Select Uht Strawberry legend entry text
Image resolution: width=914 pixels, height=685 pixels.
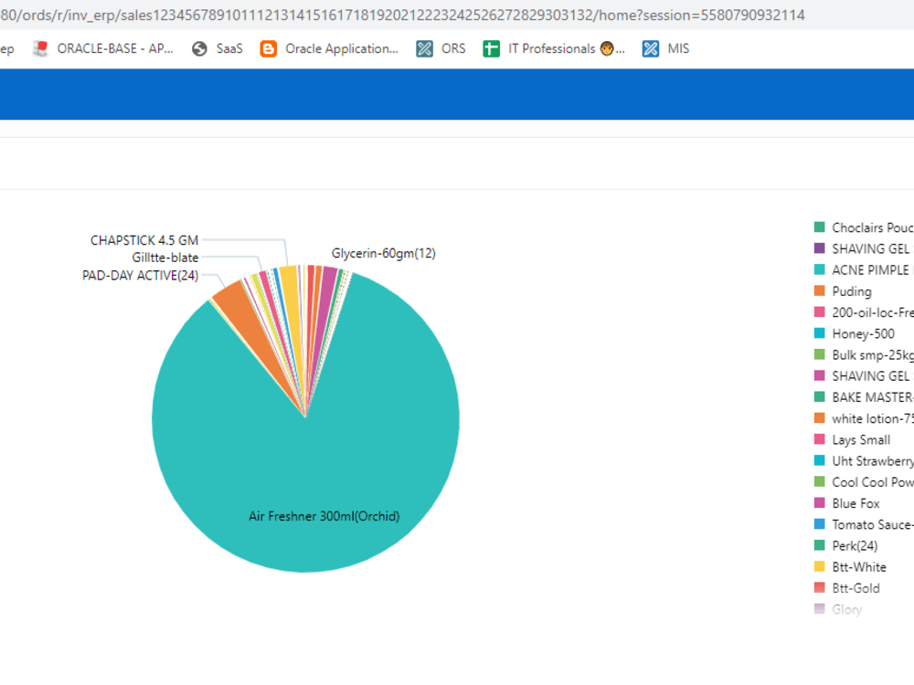[x=873, y=461]
